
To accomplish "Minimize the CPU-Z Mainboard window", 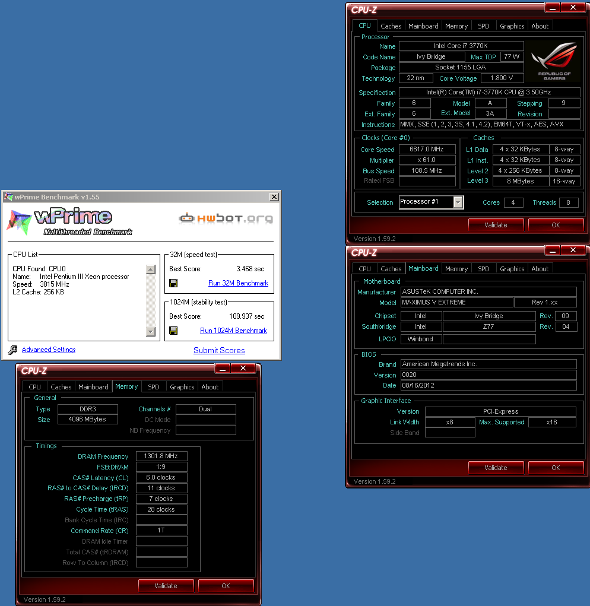I will point(553,250).
